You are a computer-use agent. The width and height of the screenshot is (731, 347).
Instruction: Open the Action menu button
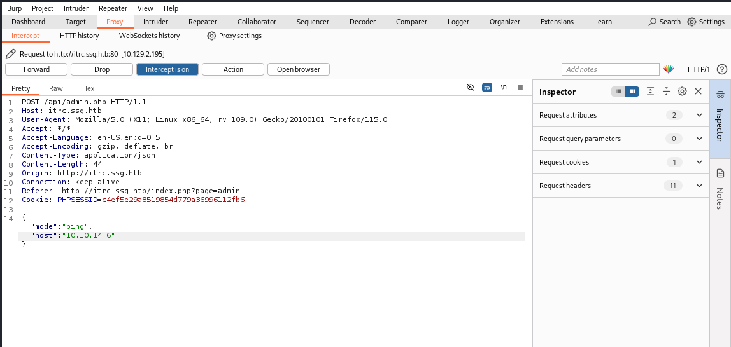click(233, 69)
